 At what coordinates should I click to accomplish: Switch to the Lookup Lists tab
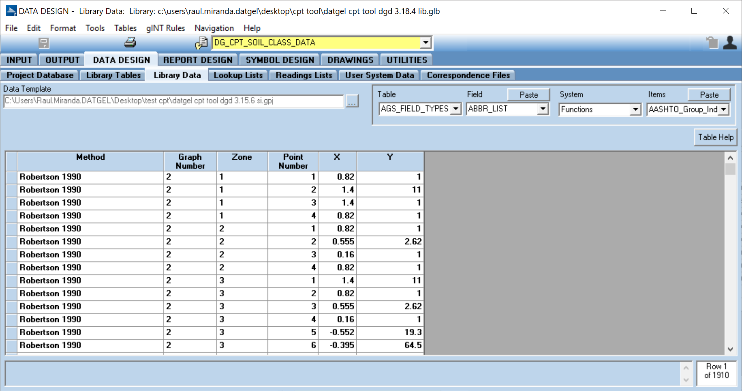(238, 75)
